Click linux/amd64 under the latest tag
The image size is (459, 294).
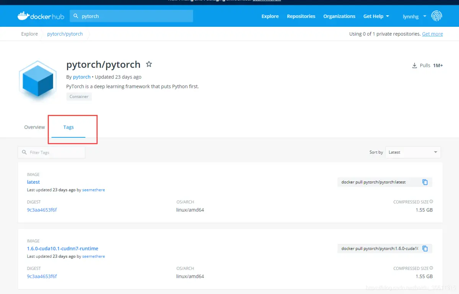pos(190,210)
